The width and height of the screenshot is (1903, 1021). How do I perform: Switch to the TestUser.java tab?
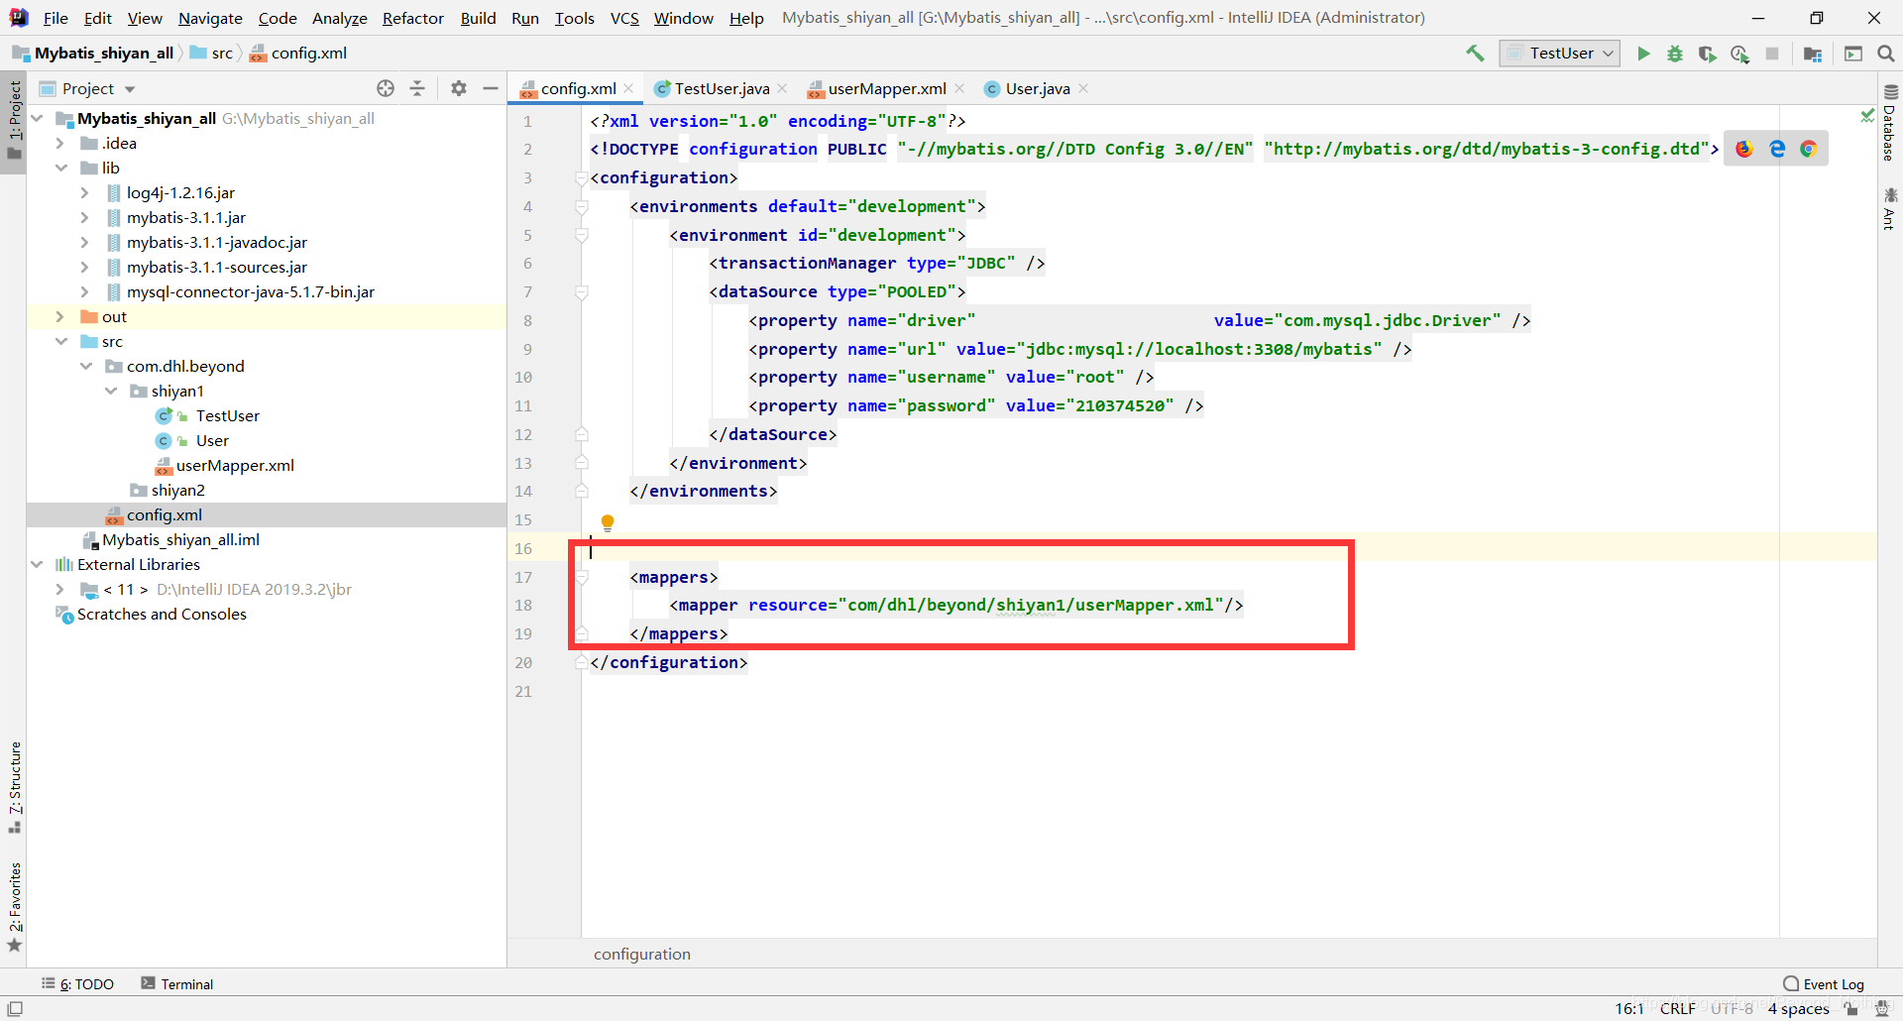(722, 88)
